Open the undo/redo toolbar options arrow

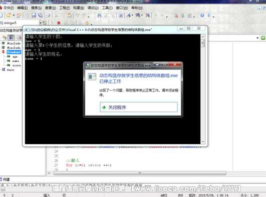pos(89,17)
